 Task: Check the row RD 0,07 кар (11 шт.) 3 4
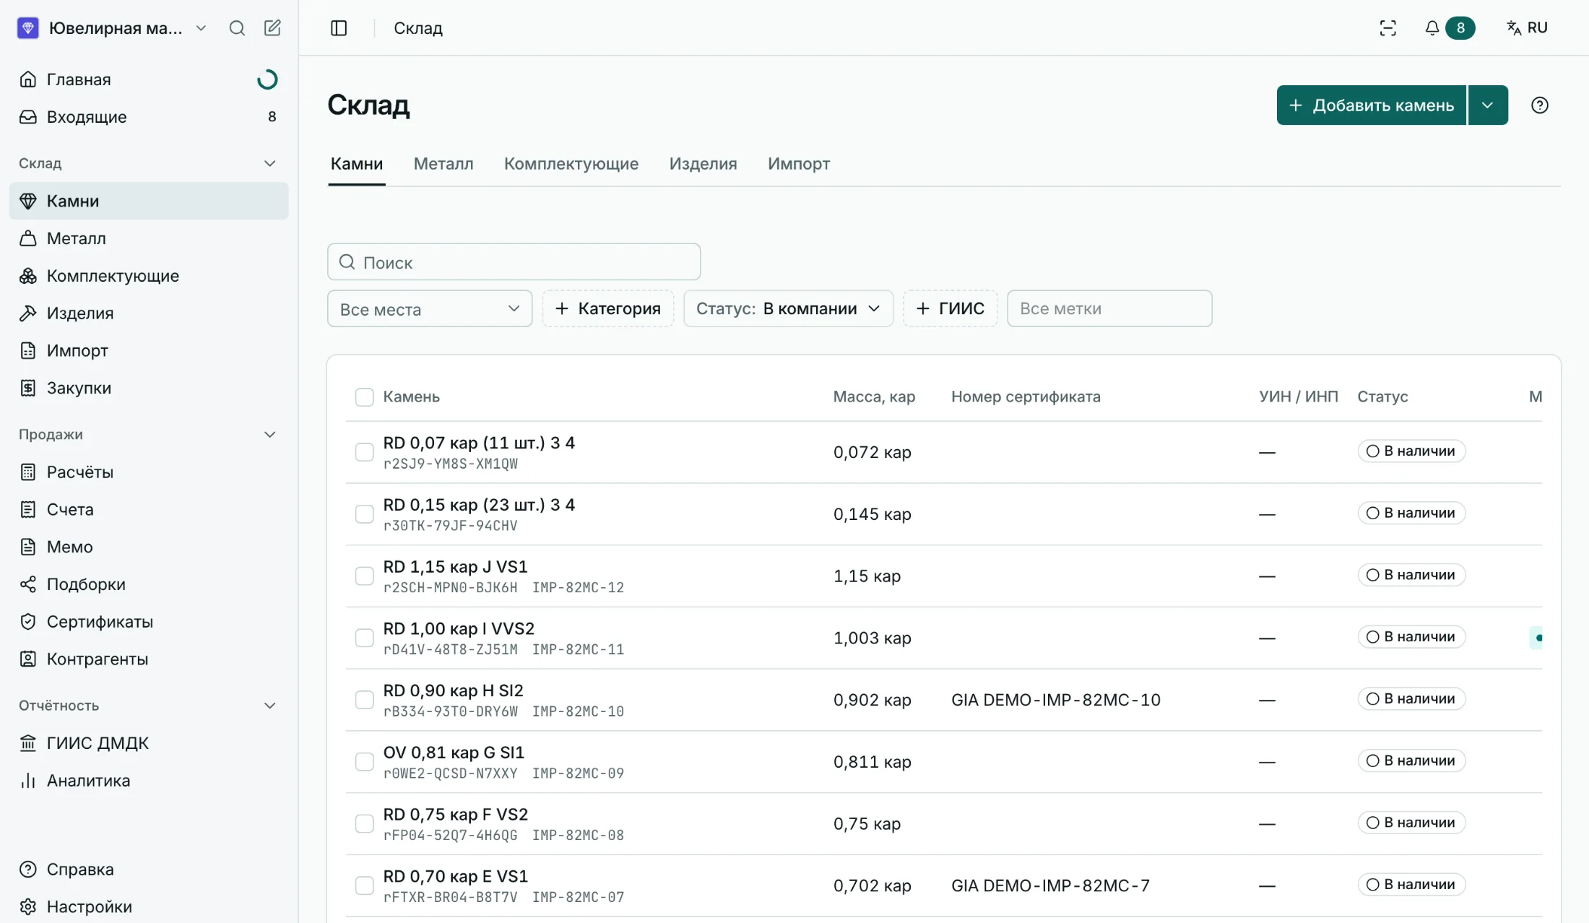click(x=365, y=452)
